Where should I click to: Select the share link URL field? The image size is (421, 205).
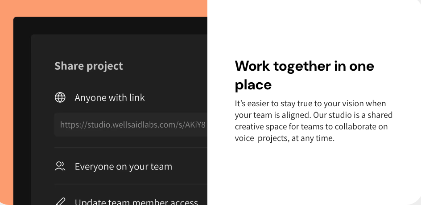pyautogui.click(x=131, y=125)
